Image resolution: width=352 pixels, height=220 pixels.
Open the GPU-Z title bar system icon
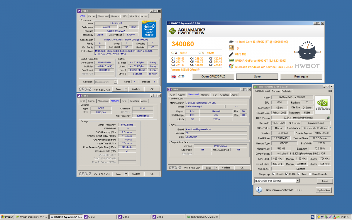(255, 87)
